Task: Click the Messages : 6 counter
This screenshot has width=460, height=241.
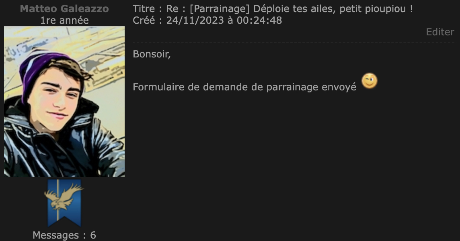Action: coord(64,235)
